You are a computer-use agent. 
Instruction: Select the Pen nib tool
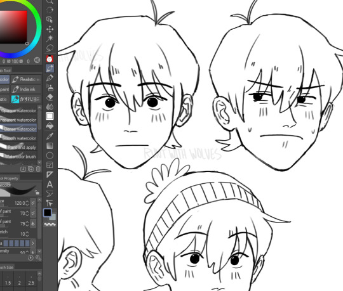[50, 78]
